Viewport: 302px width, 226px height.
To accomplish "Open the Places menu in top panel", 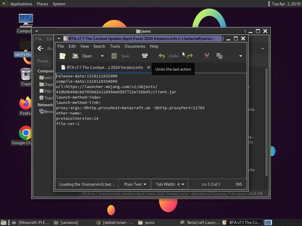I will pyautogui.click(x=42, y=4).
